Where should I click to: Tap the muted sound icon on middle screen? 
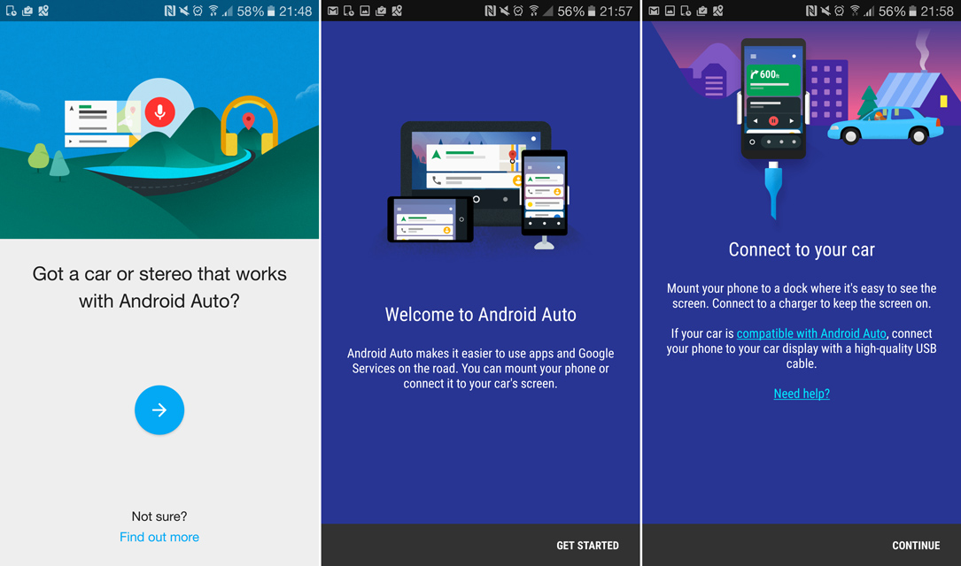click(504, 11)
